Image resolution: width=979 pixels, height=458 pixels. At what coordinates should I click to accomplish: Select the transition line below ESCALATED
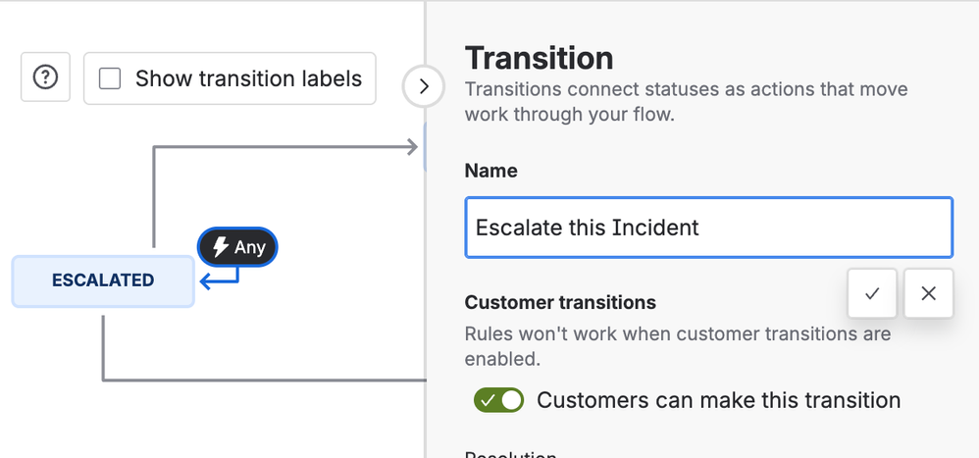click(103, 343)
